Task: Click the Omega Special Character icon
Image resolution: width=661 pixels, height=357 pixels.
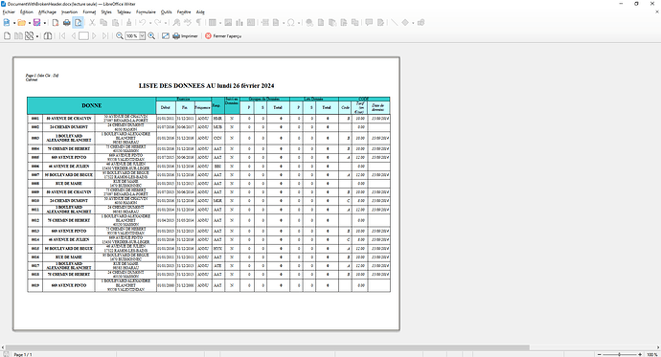Action: tap(291, 23)
